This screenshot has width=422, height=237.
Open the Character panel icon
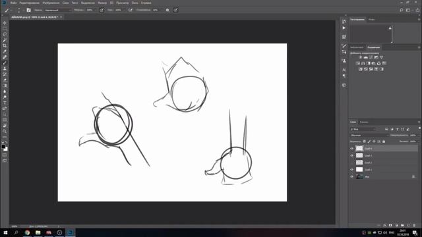click(x=344, y=70)
